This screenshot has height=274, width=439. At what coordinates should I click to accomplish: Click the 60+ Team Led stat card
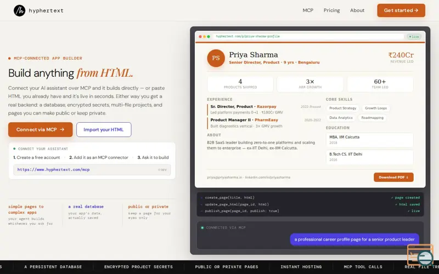point(380,84)
